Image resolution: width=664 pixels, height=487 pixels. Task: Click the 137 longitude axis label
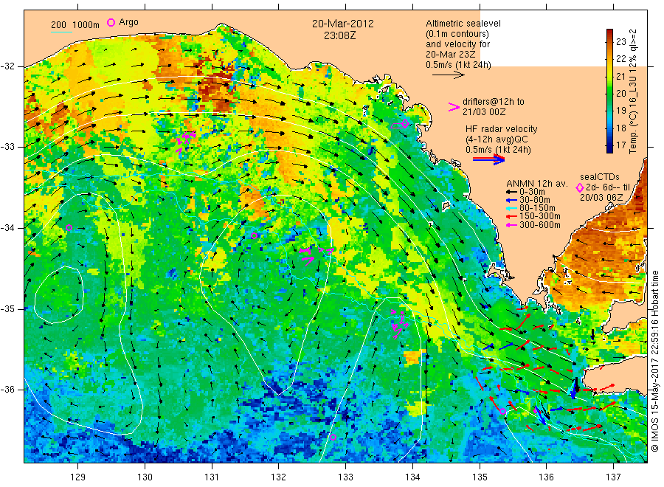[x=613, y=477]
